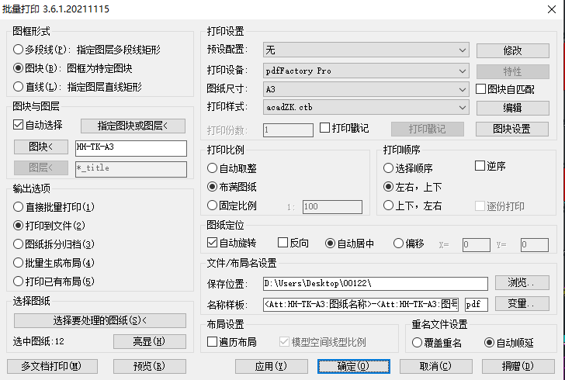This screenshot has width=565, height=380.
Task: Open the 图纸尺寸 A3 dropdown
Action: (x=366, y=89)
